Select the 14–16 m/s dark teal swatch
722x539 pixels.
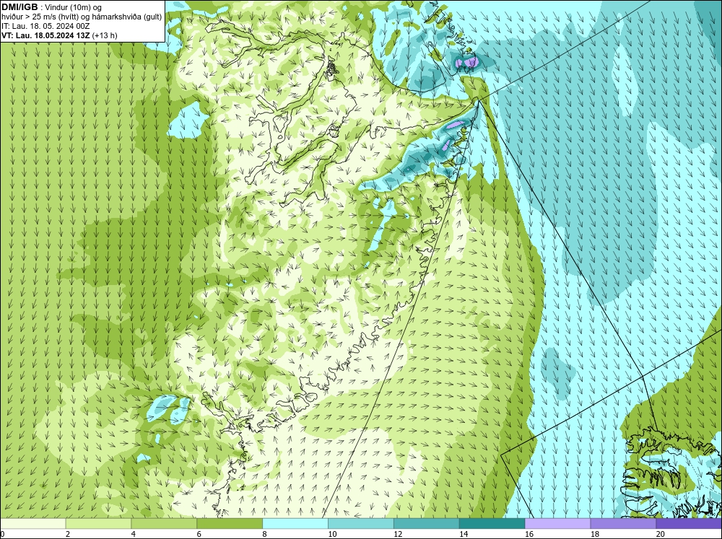coord(492,524)
